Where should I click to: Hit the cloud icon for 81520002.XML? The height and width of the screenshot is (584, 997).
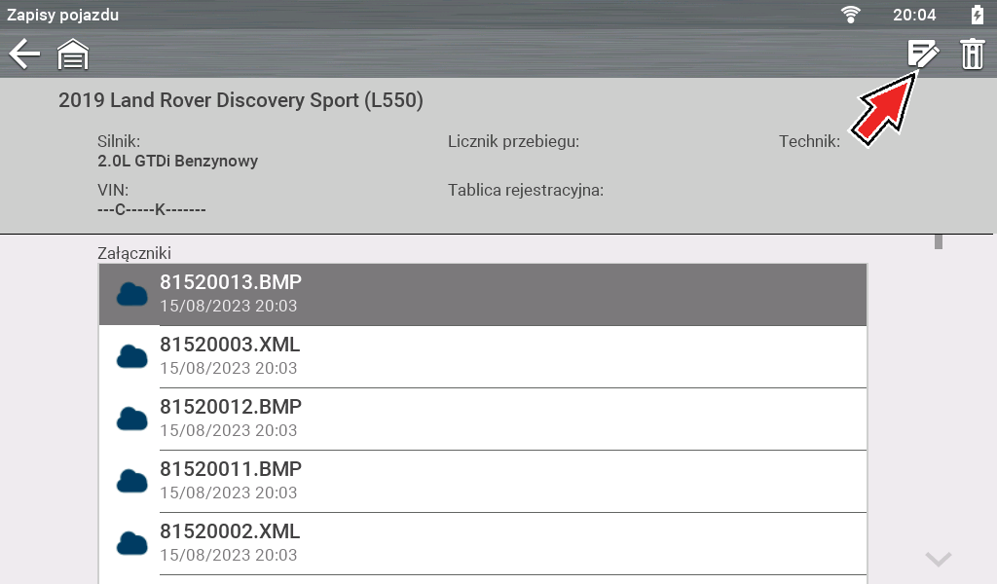(x=131, y=543)
